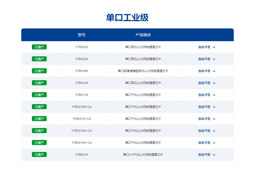
Task: Click the 已量产 badge in YT8522H row
Action: click(39, 59)
